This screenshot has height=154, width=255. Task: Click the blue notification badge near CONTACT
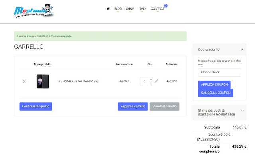(166, 6)
